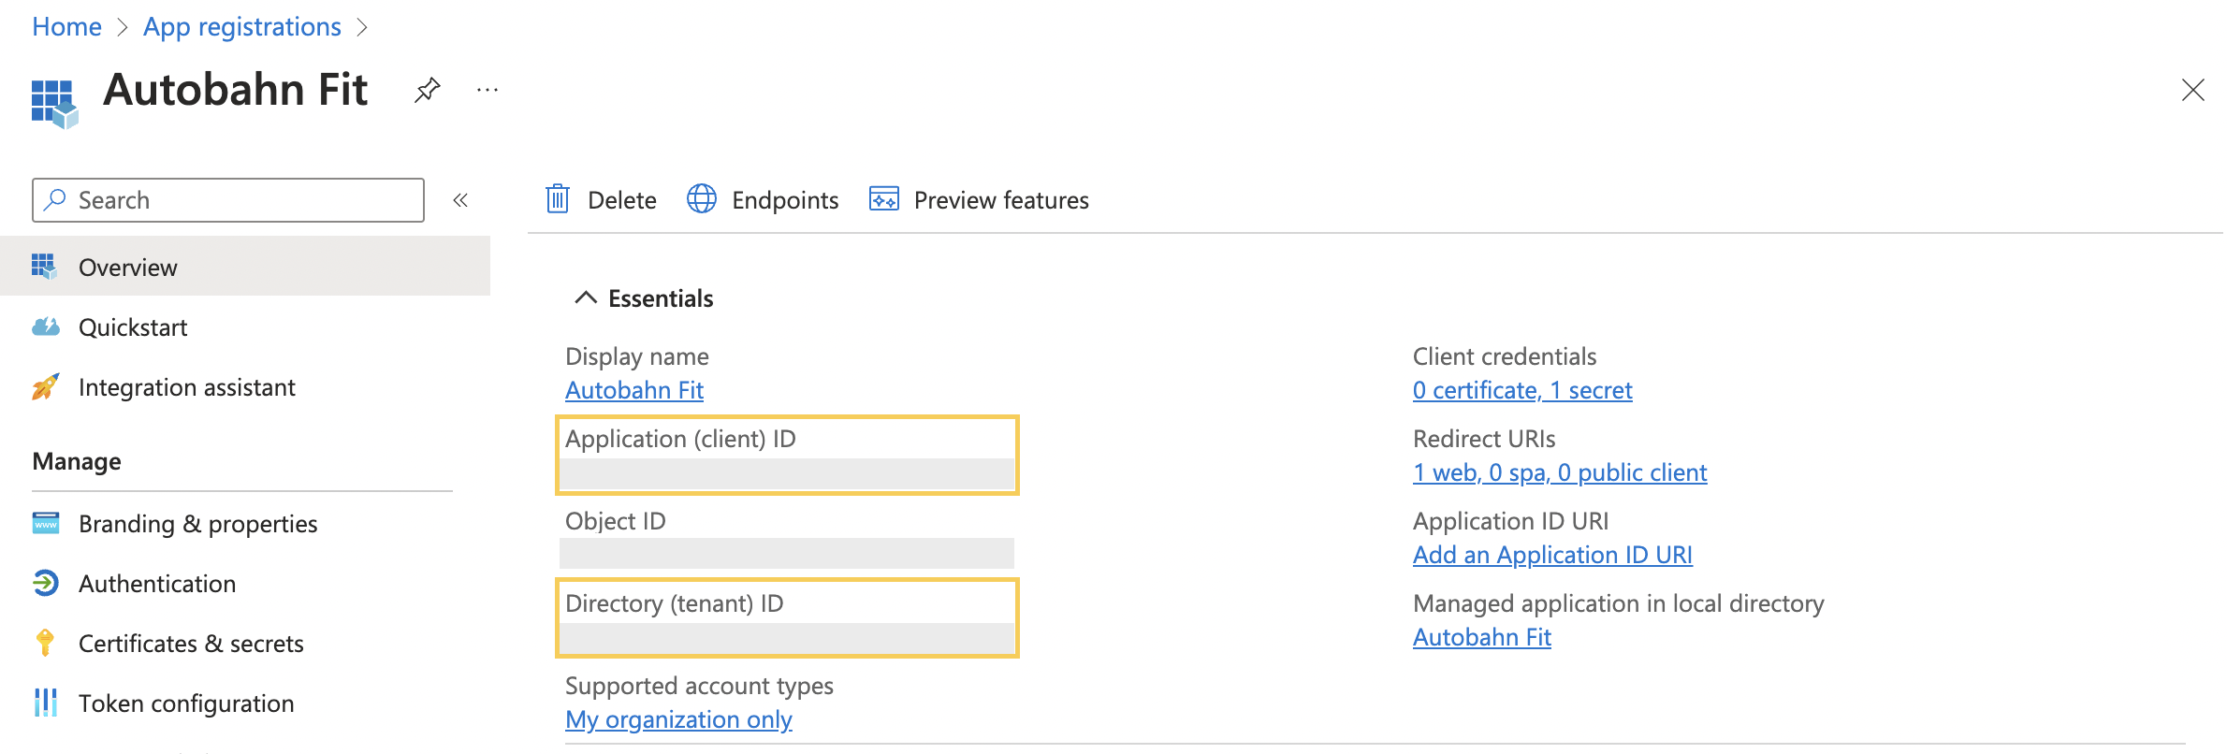Click the Application ID URI label
This screenshot has height=754, width=2227.
1511,521
